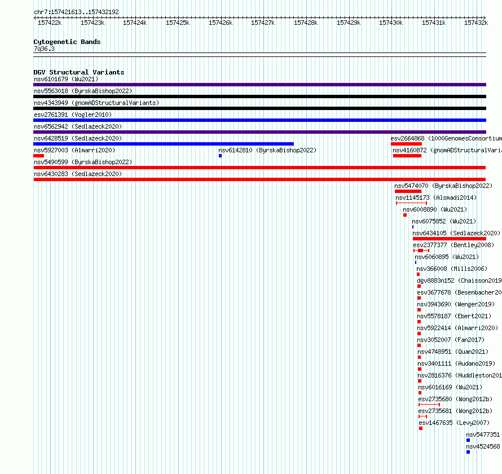Click the red nsv4160872 variant bar
The image size is (502, 474).
[407, 156]
